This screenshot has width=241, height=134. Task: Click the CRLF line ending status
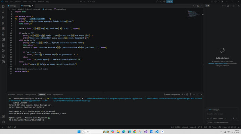coord(205,127)
